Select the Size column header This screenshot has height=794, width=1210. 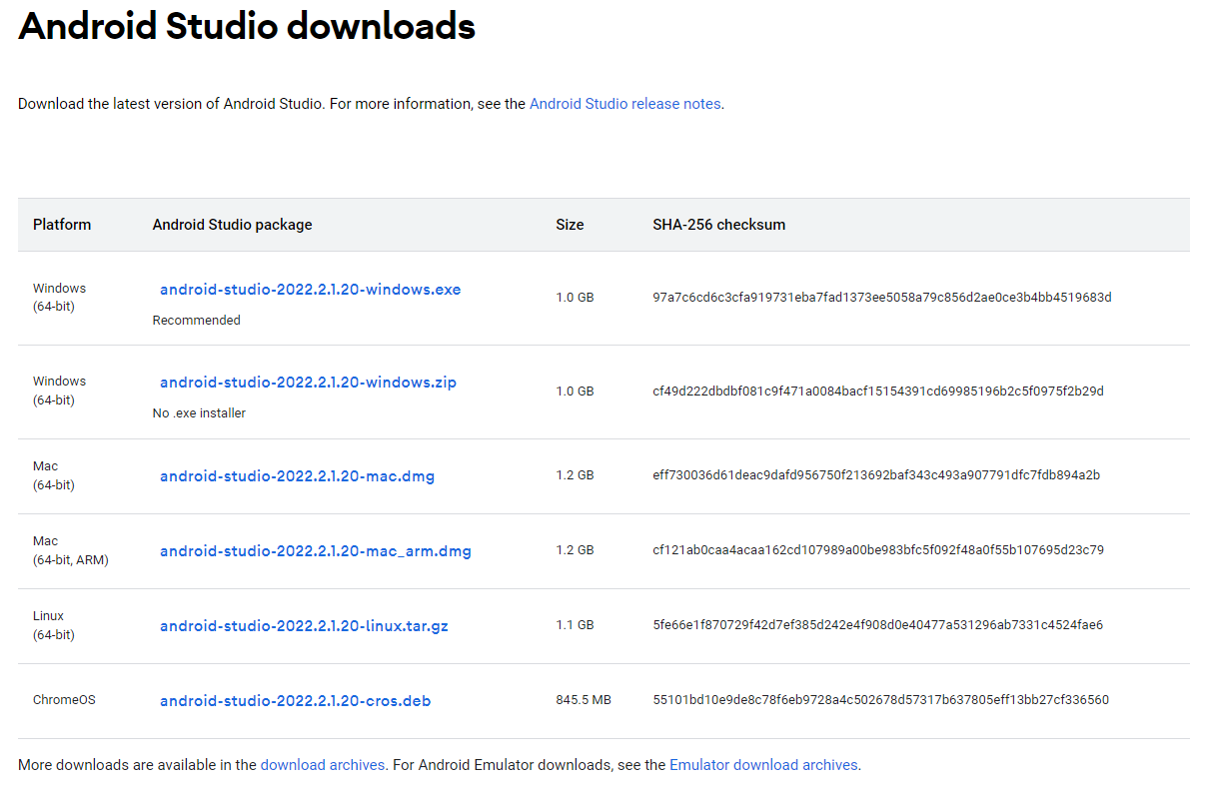(570, 225)
